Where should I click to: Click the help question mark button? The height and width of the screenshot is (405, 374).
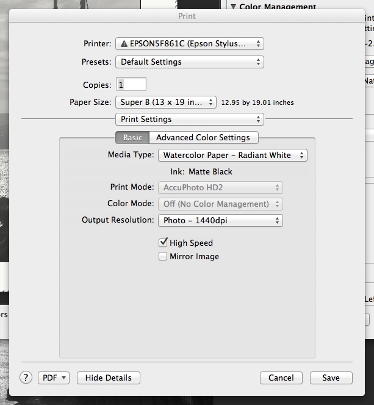click(26, 378)
